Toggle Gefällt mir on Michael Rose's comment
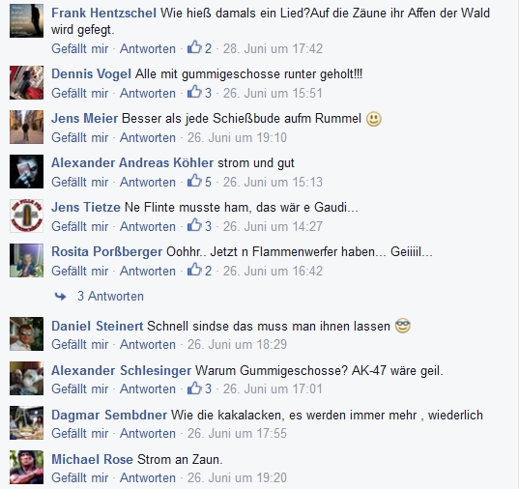 tap(80, 477)
